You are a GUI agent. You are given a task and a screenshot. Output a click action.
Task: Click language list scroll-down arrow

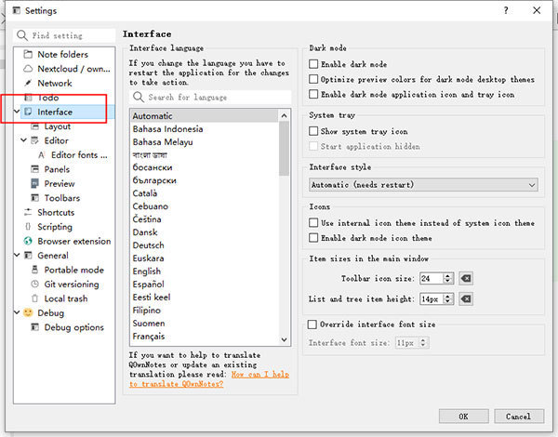[x=284, y=339]
